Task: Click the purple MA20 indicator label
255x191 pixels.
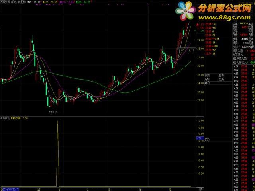Action: [67, 2]
